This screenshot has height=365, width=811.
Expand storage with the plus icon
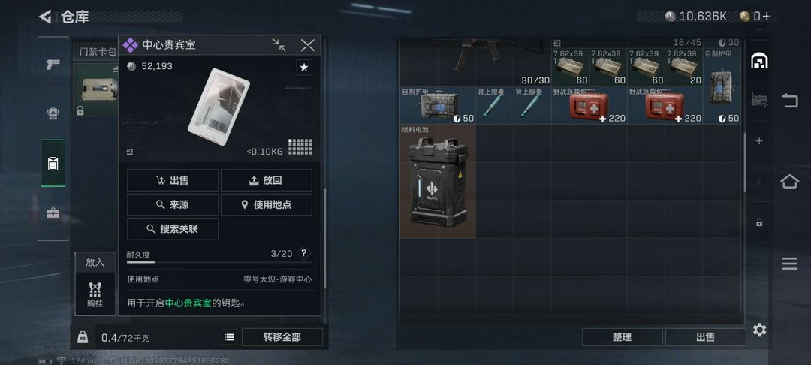click(759, 141)
